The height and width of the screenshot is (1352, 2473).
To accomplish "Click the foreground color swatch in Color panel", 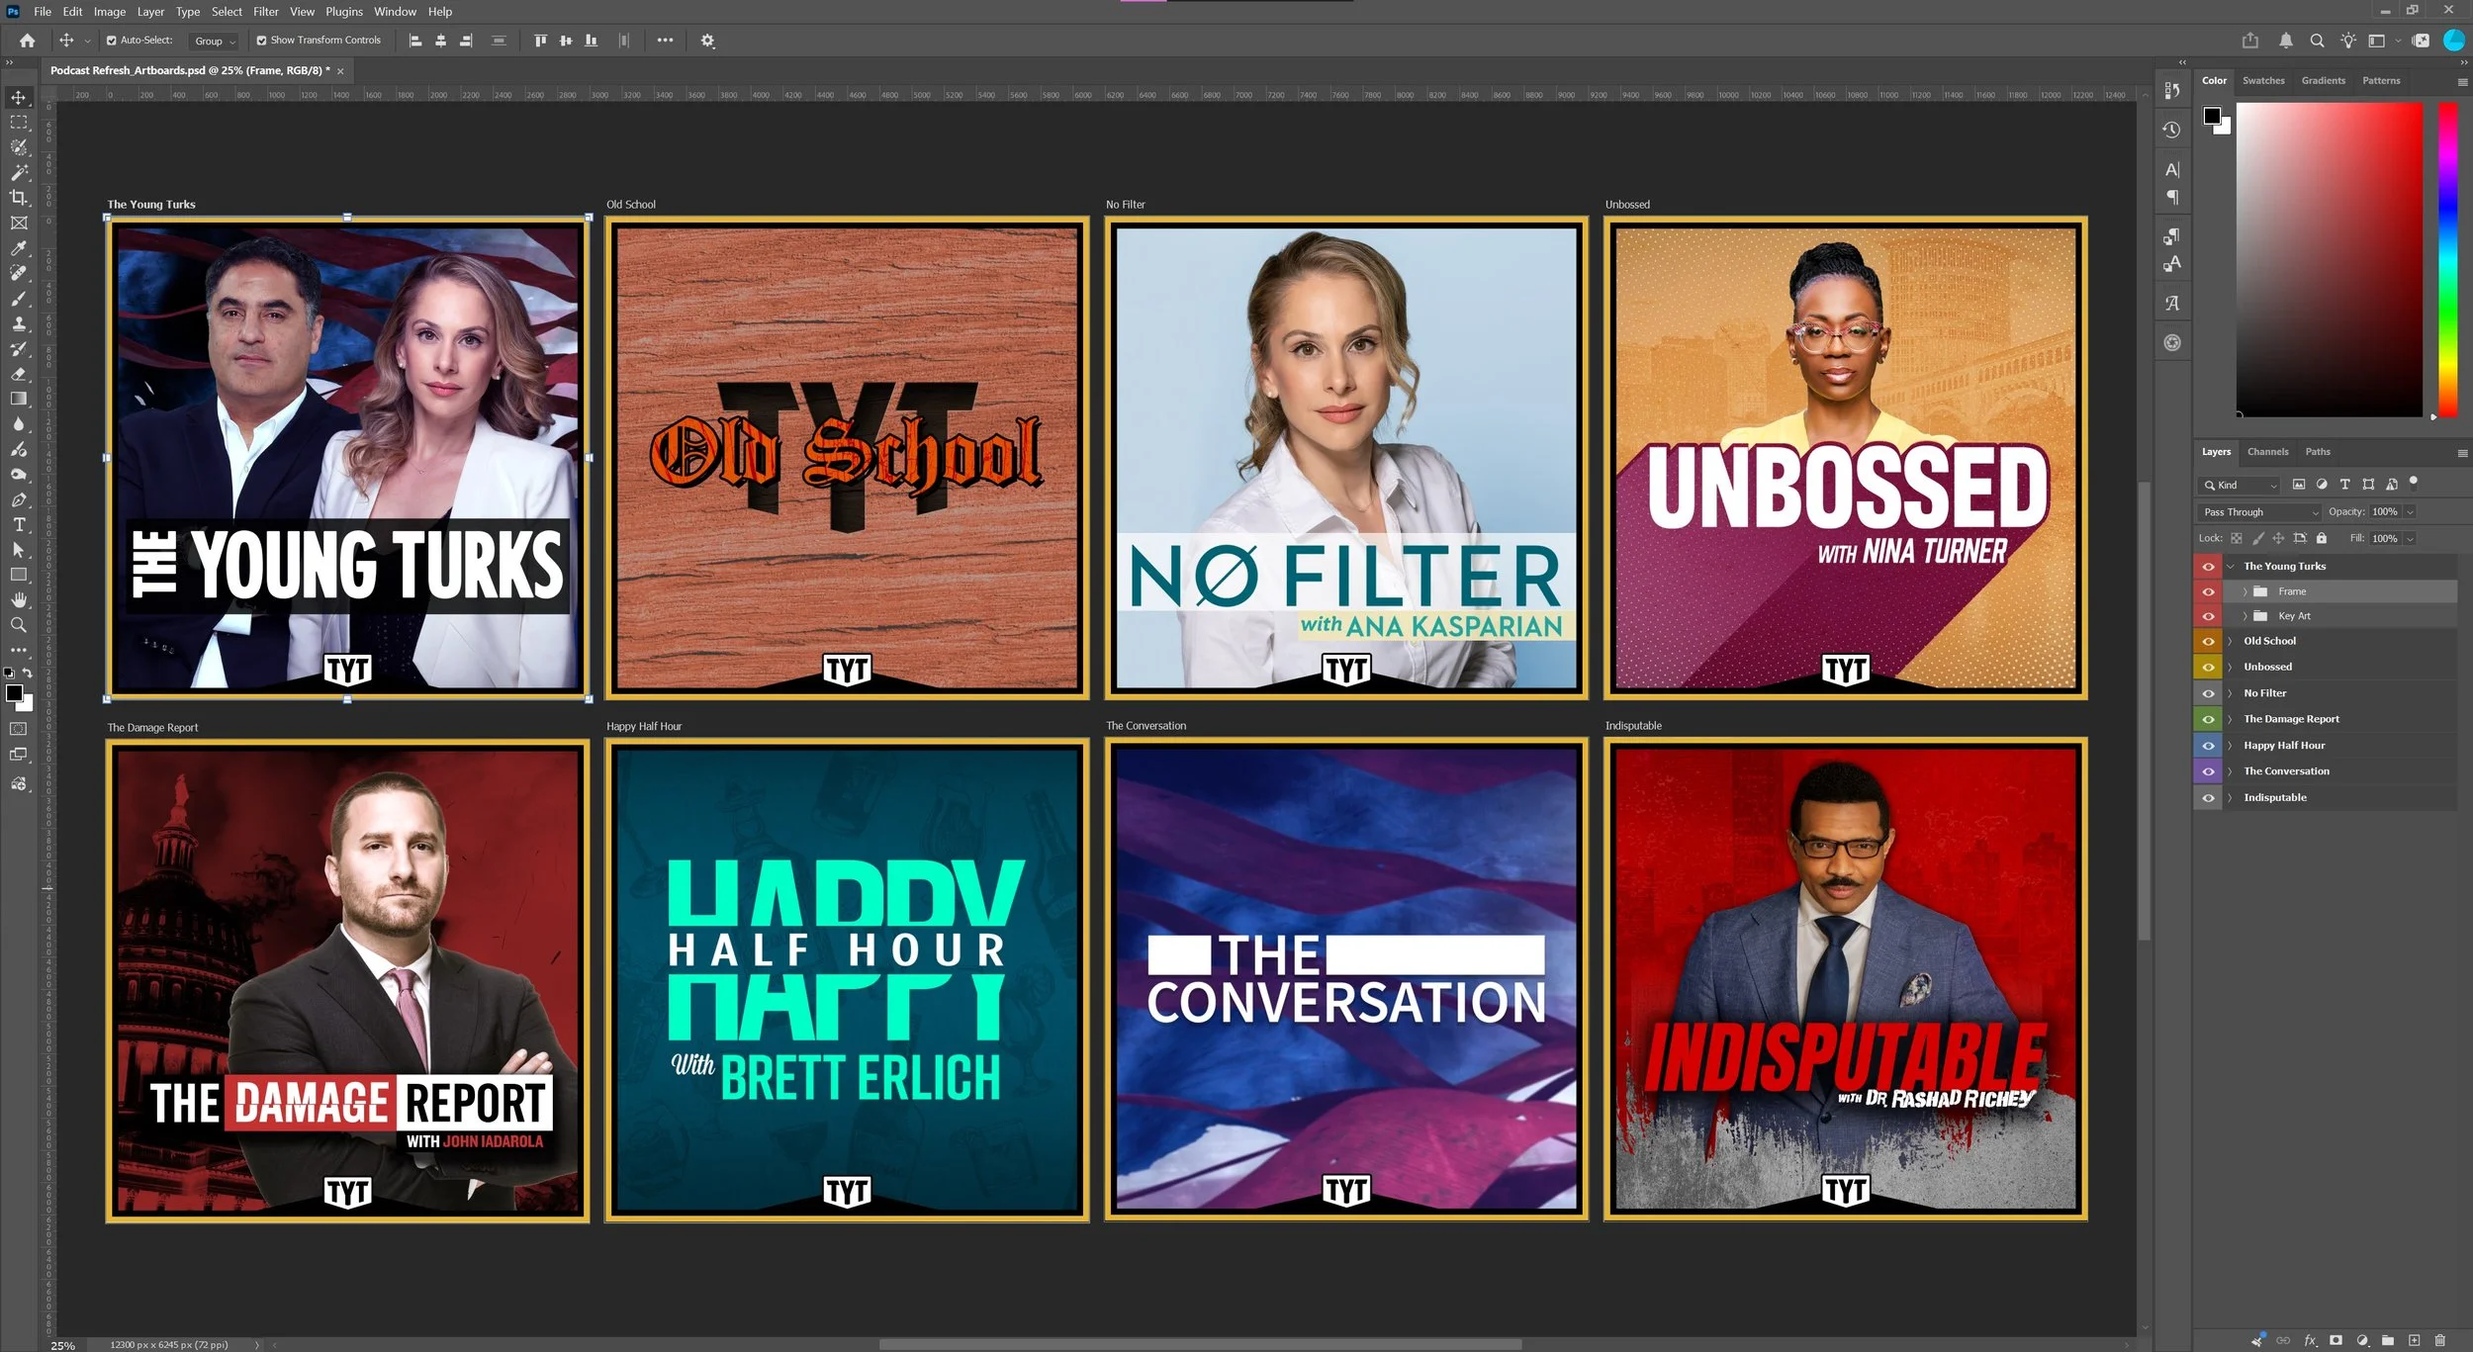I will (x=2212, y=116).
